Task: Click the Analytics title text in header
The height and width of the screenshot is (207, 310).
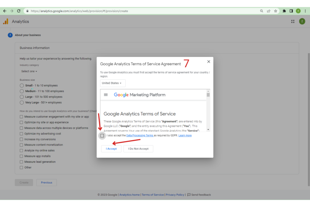Action: [20, 22]
